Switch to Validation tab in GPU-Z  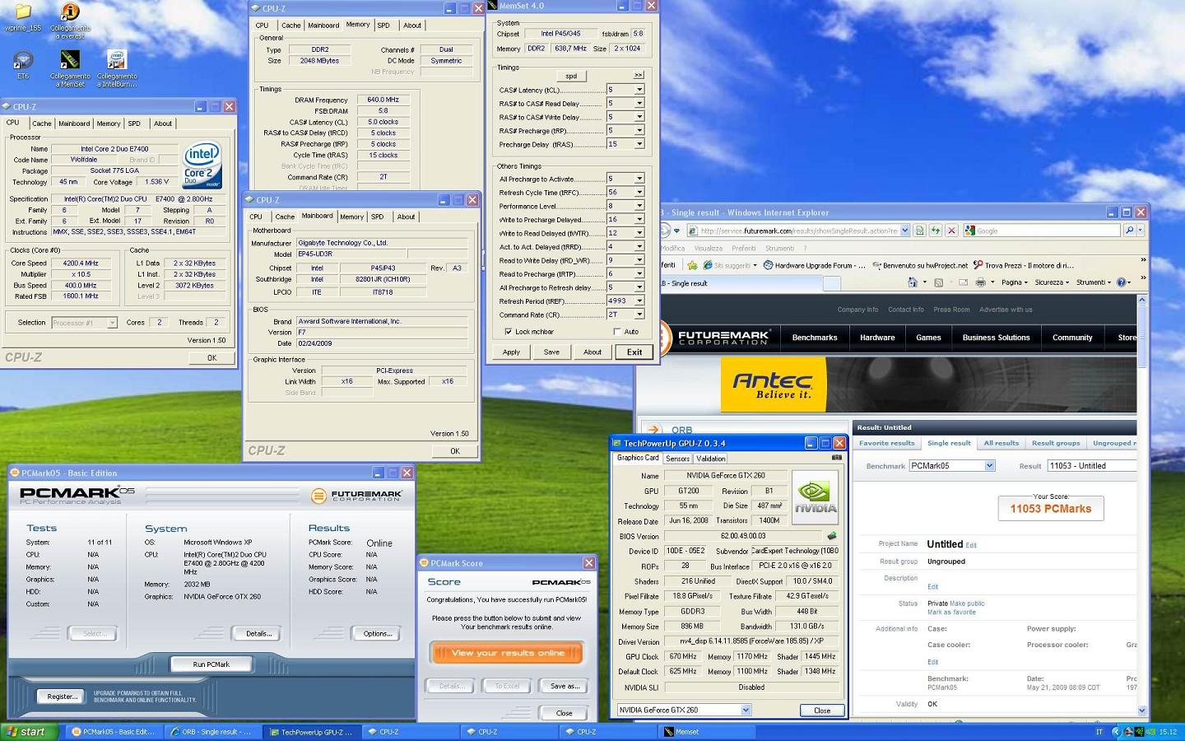tap(711, 459)
